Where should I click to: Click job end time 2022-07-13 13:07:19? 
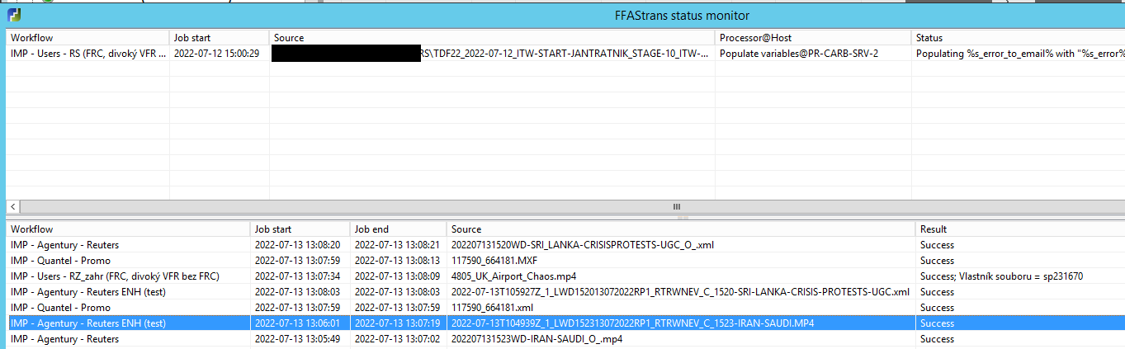click(398, 323)
